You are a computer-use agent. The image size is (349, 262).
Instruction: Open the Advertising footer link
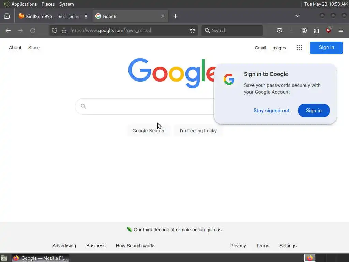pyautogui.click(x=64, y=246)
